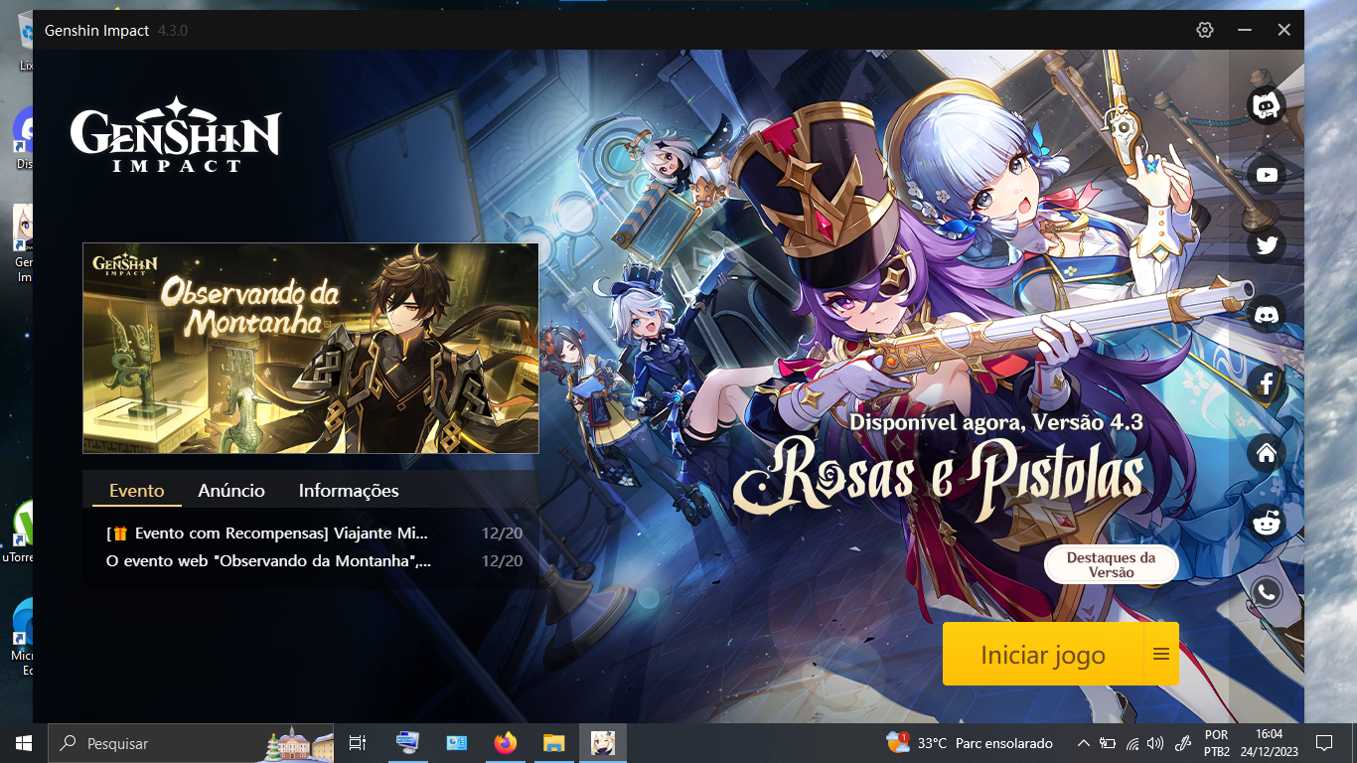Click the Iniciar jogo button
This screenshot has width=1357, height=763.
click(1043, 654)
